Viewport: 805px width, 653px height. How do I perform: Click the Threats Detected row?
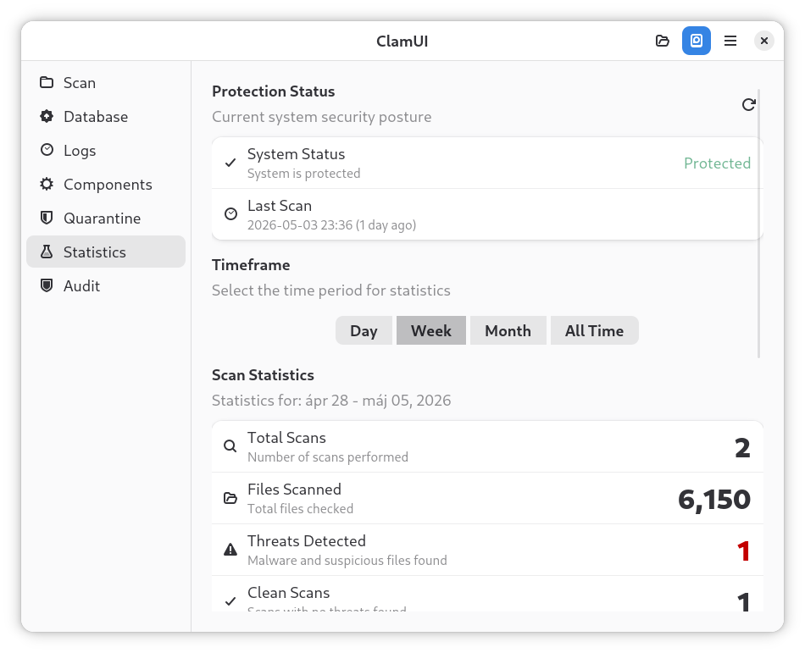click(x=487, y=550)
